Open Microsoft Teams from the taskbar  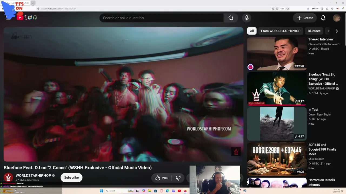pyautogui.click(x=173, y=191)
